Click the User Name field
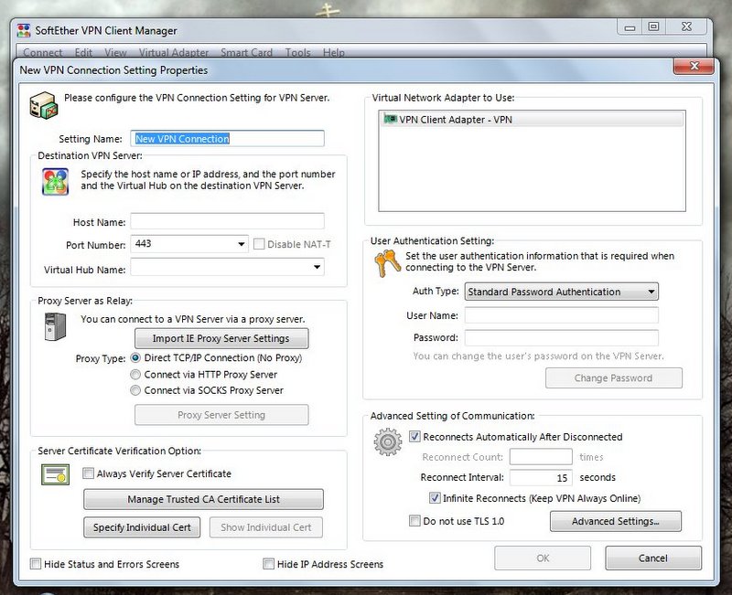732x595 pixels. (562, 315)
